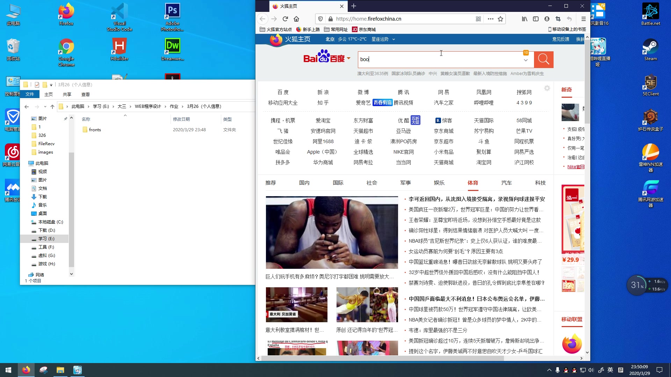Switch to the 体育 news tab
The width and height of the screenshot is (671, 377).
tap(473, 183)
